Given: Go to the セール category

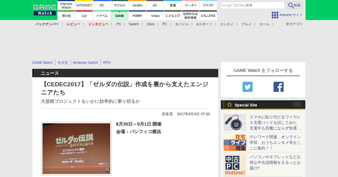Looking at the screenshot, I should tap(264, 24).
